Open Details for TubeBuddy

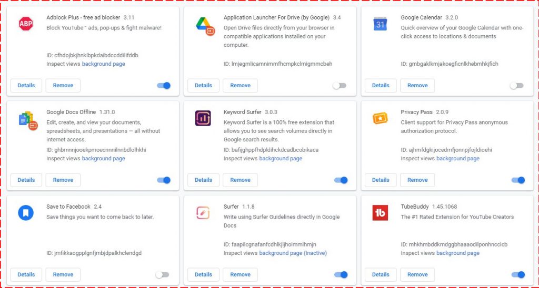click(x=381, y=275)
